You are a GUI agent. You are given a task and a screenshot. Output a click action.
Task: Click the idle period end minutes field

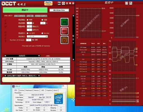29,30
